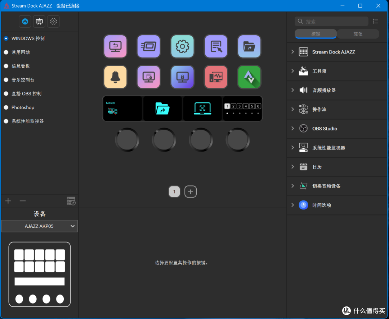
Task: Expand the 系统性能监视器 plugin category
Action: coord(292,148)
